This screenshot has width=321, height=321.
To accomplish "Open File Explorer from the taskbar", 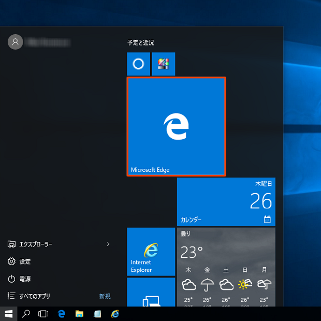I will pos(79,314).
